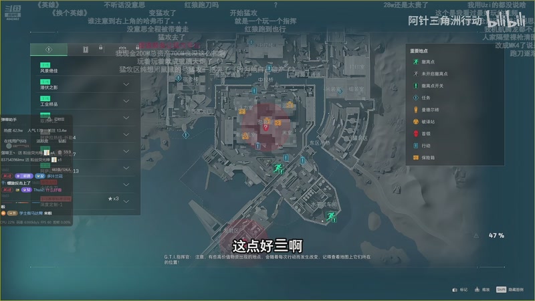Screen dimensions: 535x301
Task: Expand the chevron on the row numbered 4
Action: point(126,134)
